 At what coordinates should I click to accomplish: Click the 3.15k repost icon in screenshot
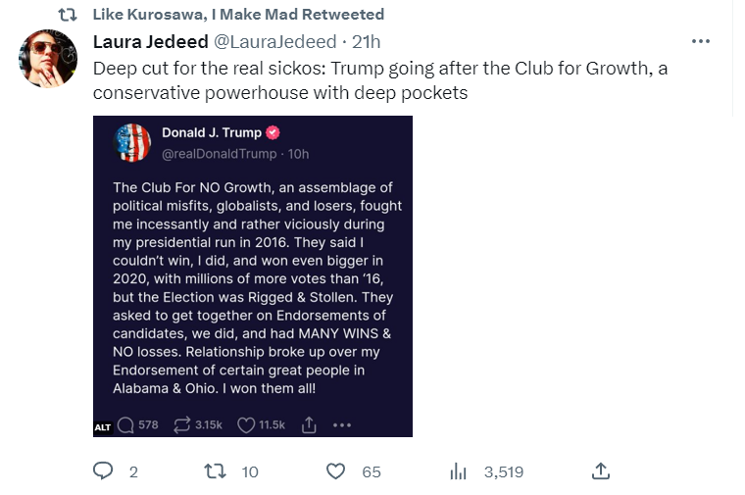(x=181, y=425)
